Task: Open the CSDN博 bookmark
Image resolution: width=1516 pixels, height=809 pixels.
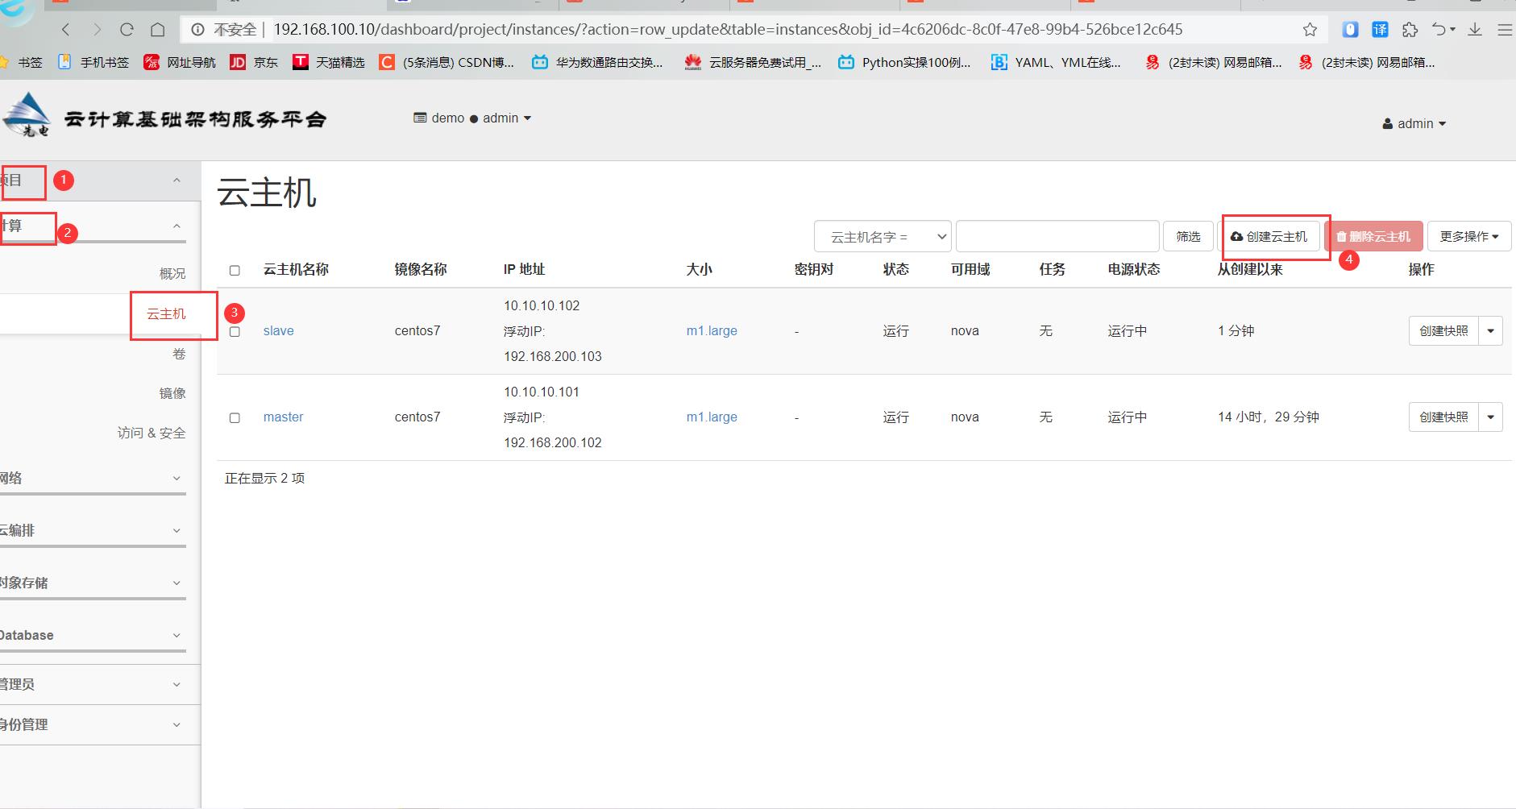Action: tap(446, 62)
